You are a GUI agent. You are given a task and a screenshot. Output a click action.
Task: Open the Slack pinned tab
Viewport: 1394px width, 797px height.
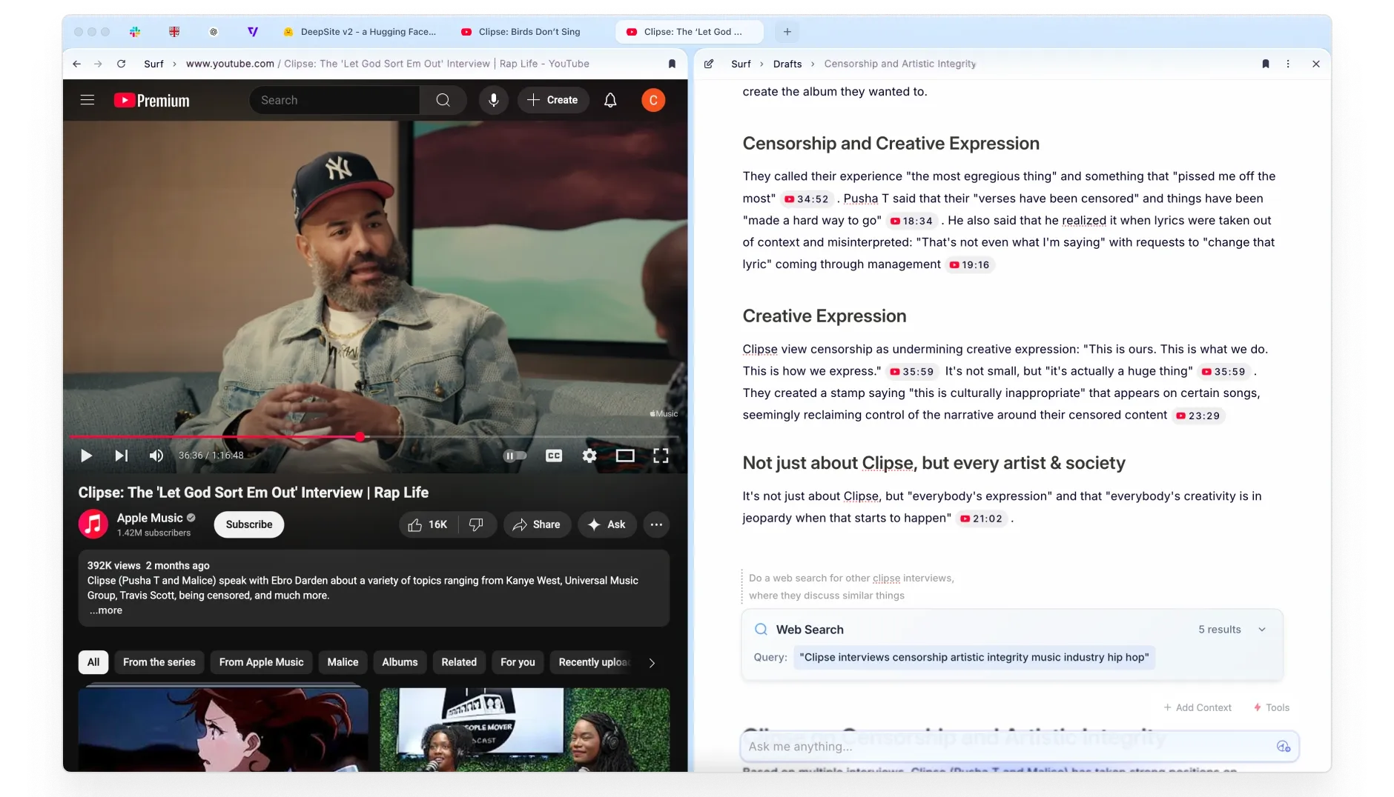coord(135,32)
